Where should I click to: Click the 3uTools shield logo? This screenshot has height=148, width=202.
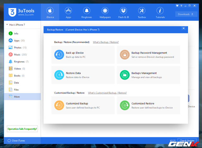point(12,12)
